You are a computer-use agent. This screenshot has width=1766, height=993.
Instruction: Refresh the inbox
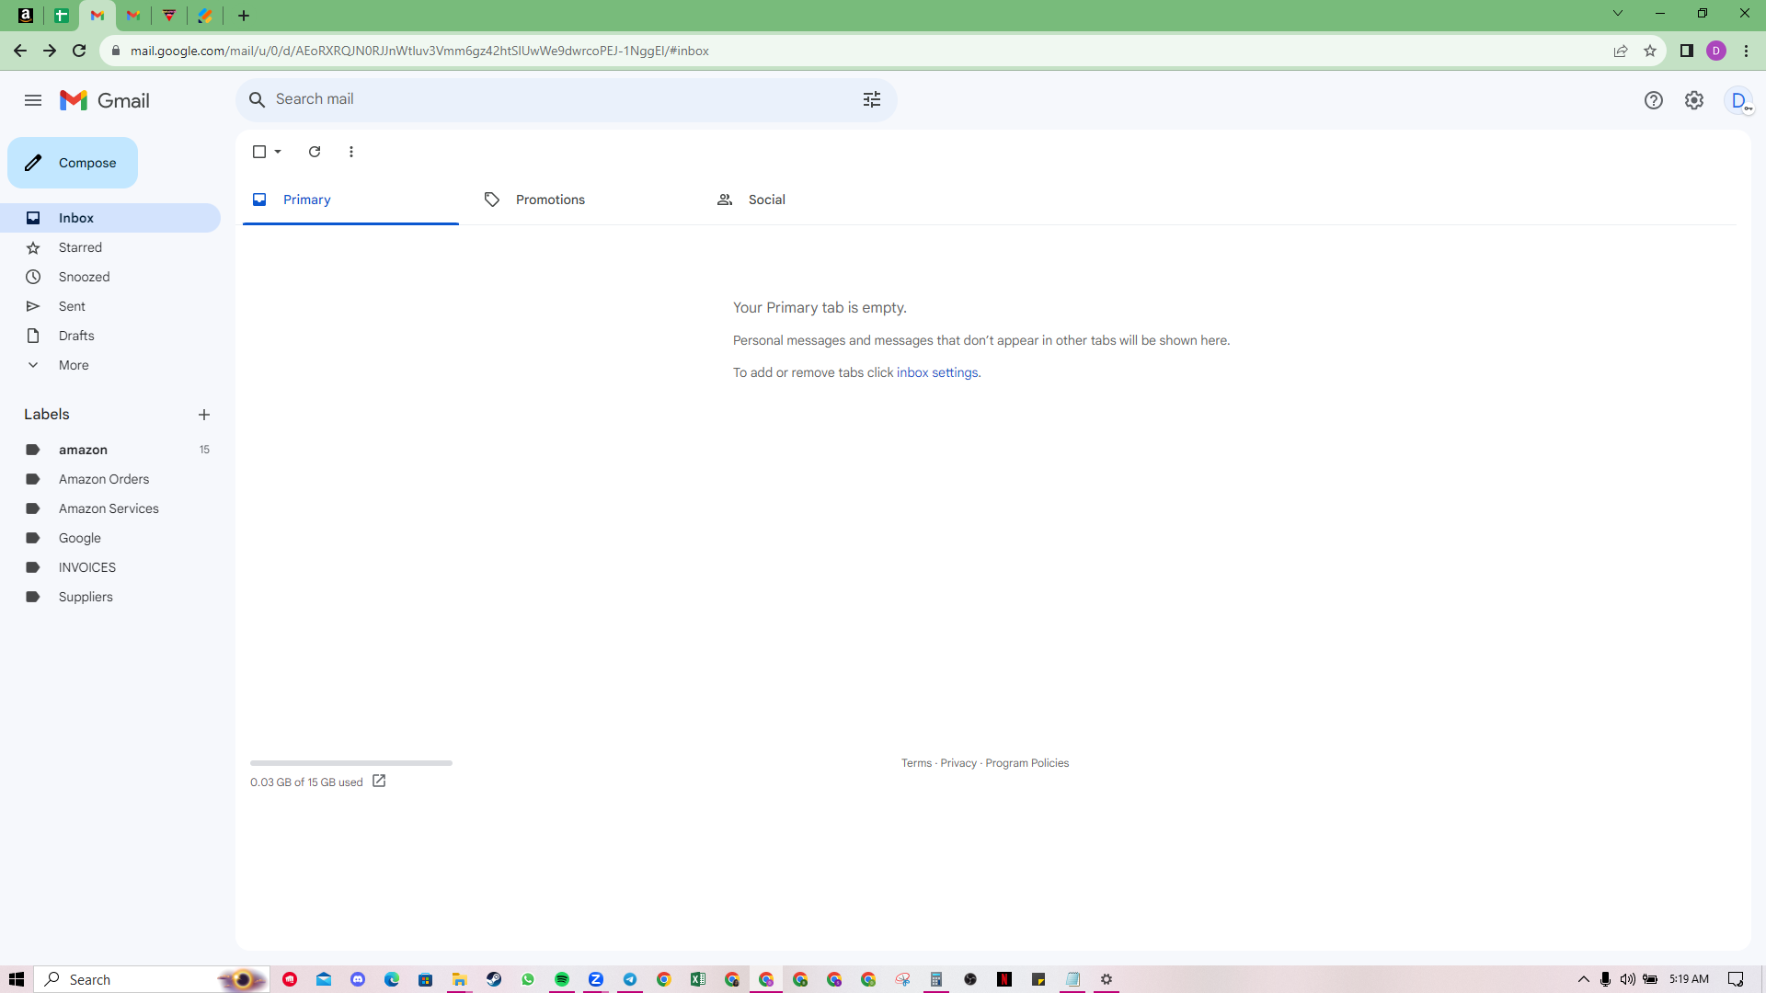(315, 152)
